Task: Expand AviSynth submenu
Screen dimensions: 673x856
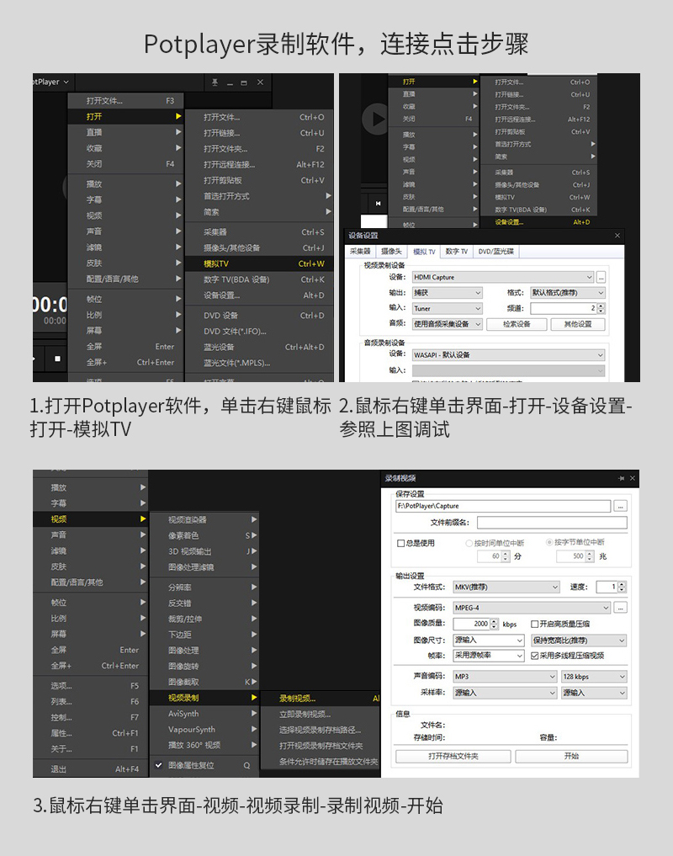Action: pyautogui.click(x=204, y=714)
